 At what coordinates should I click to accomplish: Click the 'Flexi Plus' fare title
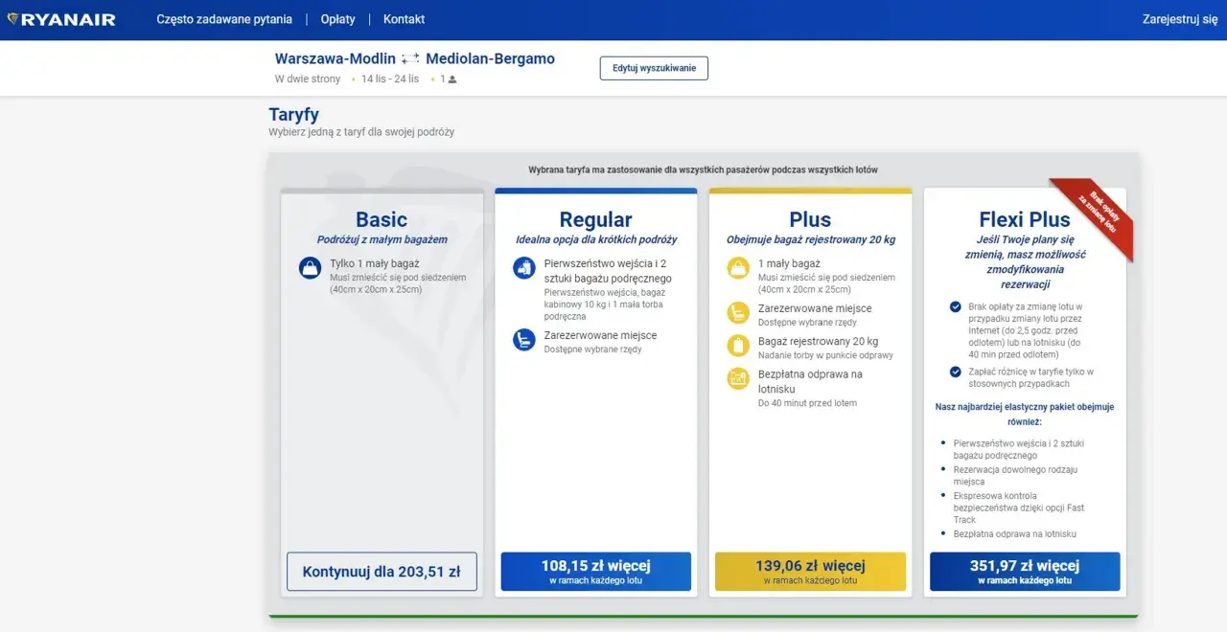point(1025,219)
